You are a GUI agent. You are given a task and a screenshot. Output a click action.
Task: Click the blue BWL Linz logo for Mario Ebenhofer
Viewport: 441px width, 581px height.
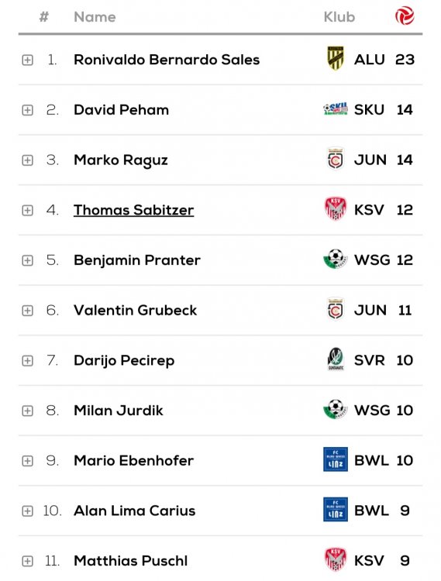click(x=336, y=459)
